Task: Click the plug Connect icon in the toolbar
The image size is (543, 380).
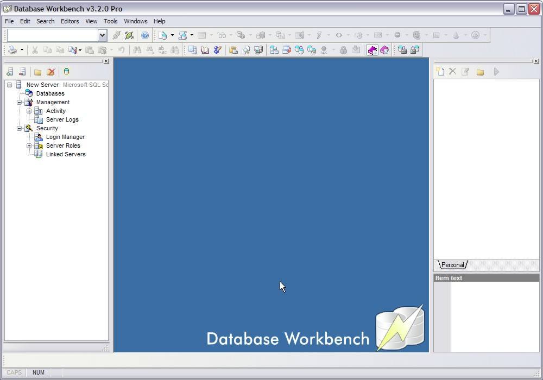Action: coord(117,35)
